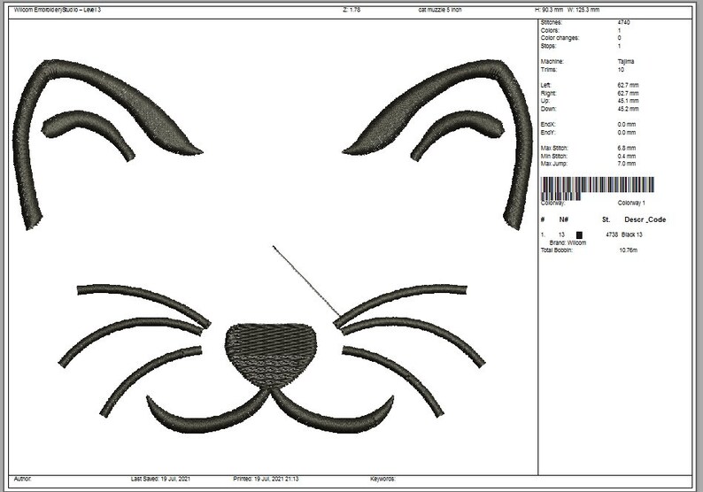
Task: Click the 'Min Stitch:' label
Action: (553, 156)
